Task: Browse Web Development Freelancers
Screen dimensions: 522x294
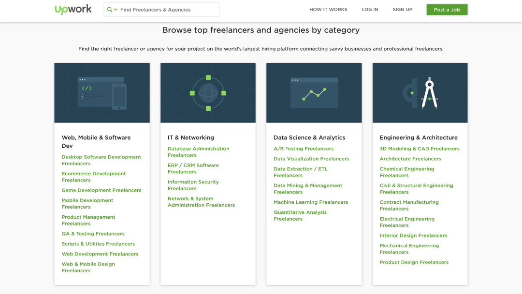Action: pos(100,254)
